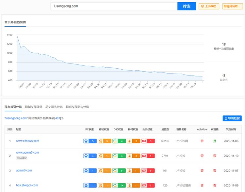The image size is (245, 192).
Task: Open the 上手教程 tutorial button
Action: [209, 6]
